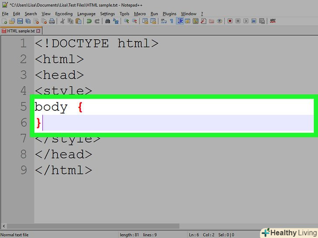Show the Document Map panel icon
Screen dimensions: 318x238
pyautogui.click(x=196, y=21)
